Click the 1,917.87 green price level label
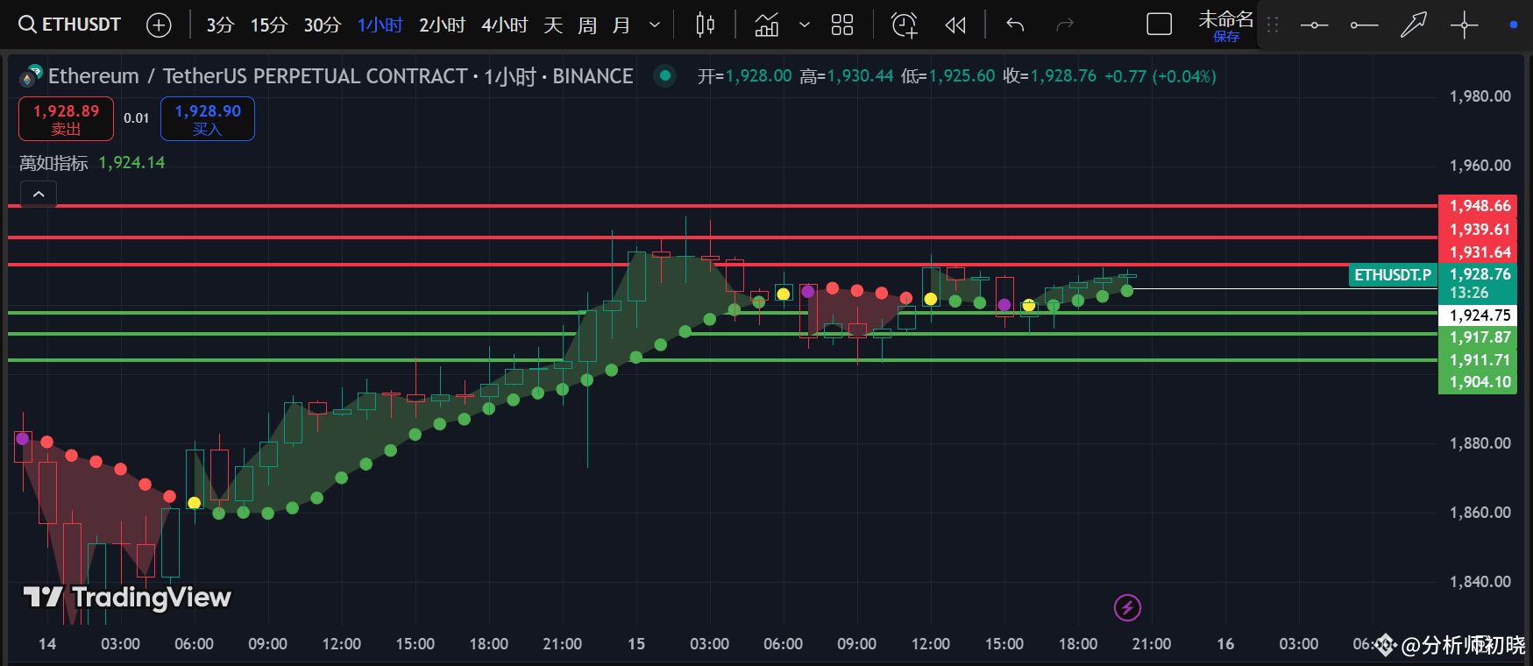This screenshot has height=666, width=1533. tap(1479, 337)
